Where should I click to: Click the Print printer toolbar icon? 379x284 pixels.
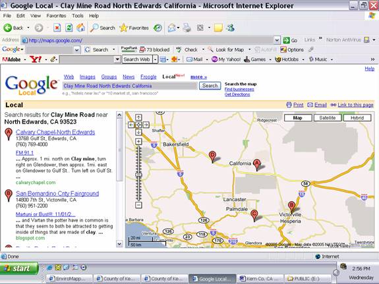187,28
